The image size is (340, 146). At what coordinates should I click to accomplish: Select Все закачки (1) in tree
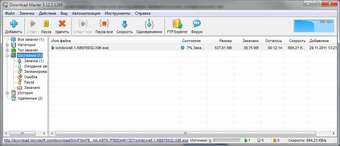[31, 39]
